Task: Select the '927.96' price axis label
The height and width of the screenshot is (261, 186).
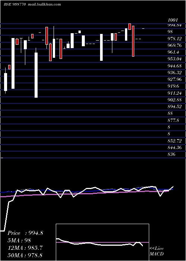Action: pos(174,79)
